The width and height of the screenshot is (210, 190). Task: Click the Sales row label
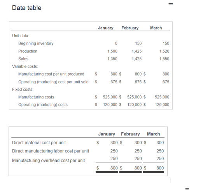[x=23, y=59]
